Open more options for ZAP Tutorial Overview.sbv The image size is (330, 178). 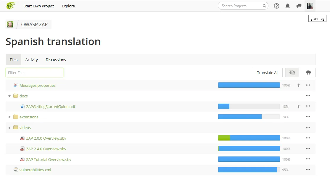tap(308, 159)
